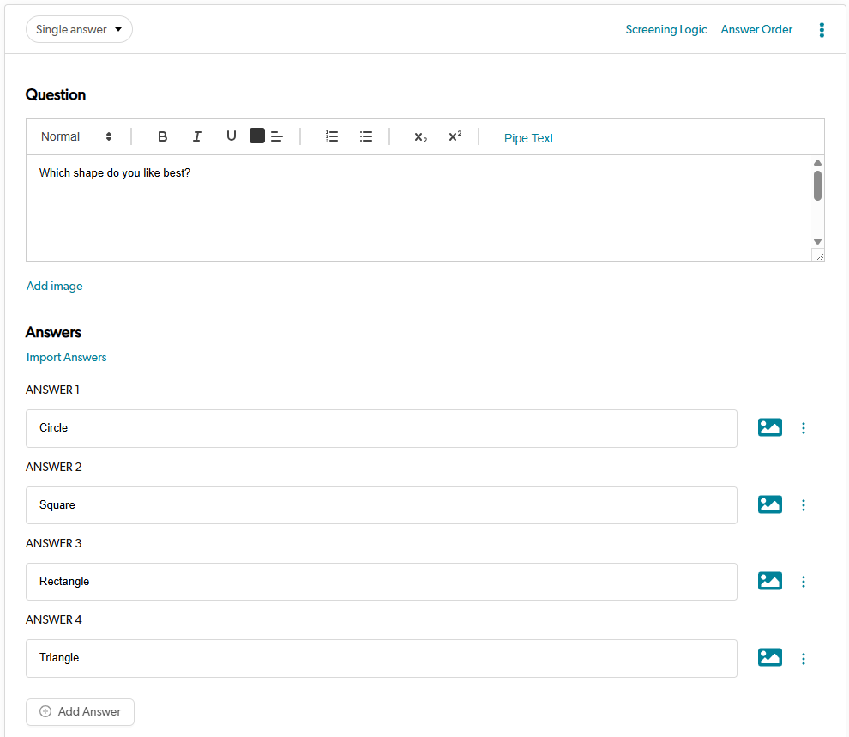
Task: Click the Import Answers link
Action: 67,357
